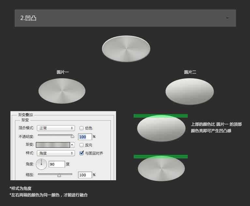Viewport: 250px width, 206px height.
Task: Open the 样式 style dropdown set to 角度
Action: [x=55, y=153]
